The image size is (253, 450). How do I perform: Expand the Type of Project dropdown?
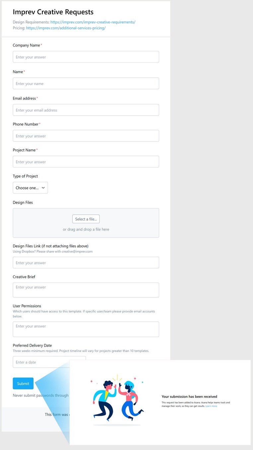tap(30, 188)
